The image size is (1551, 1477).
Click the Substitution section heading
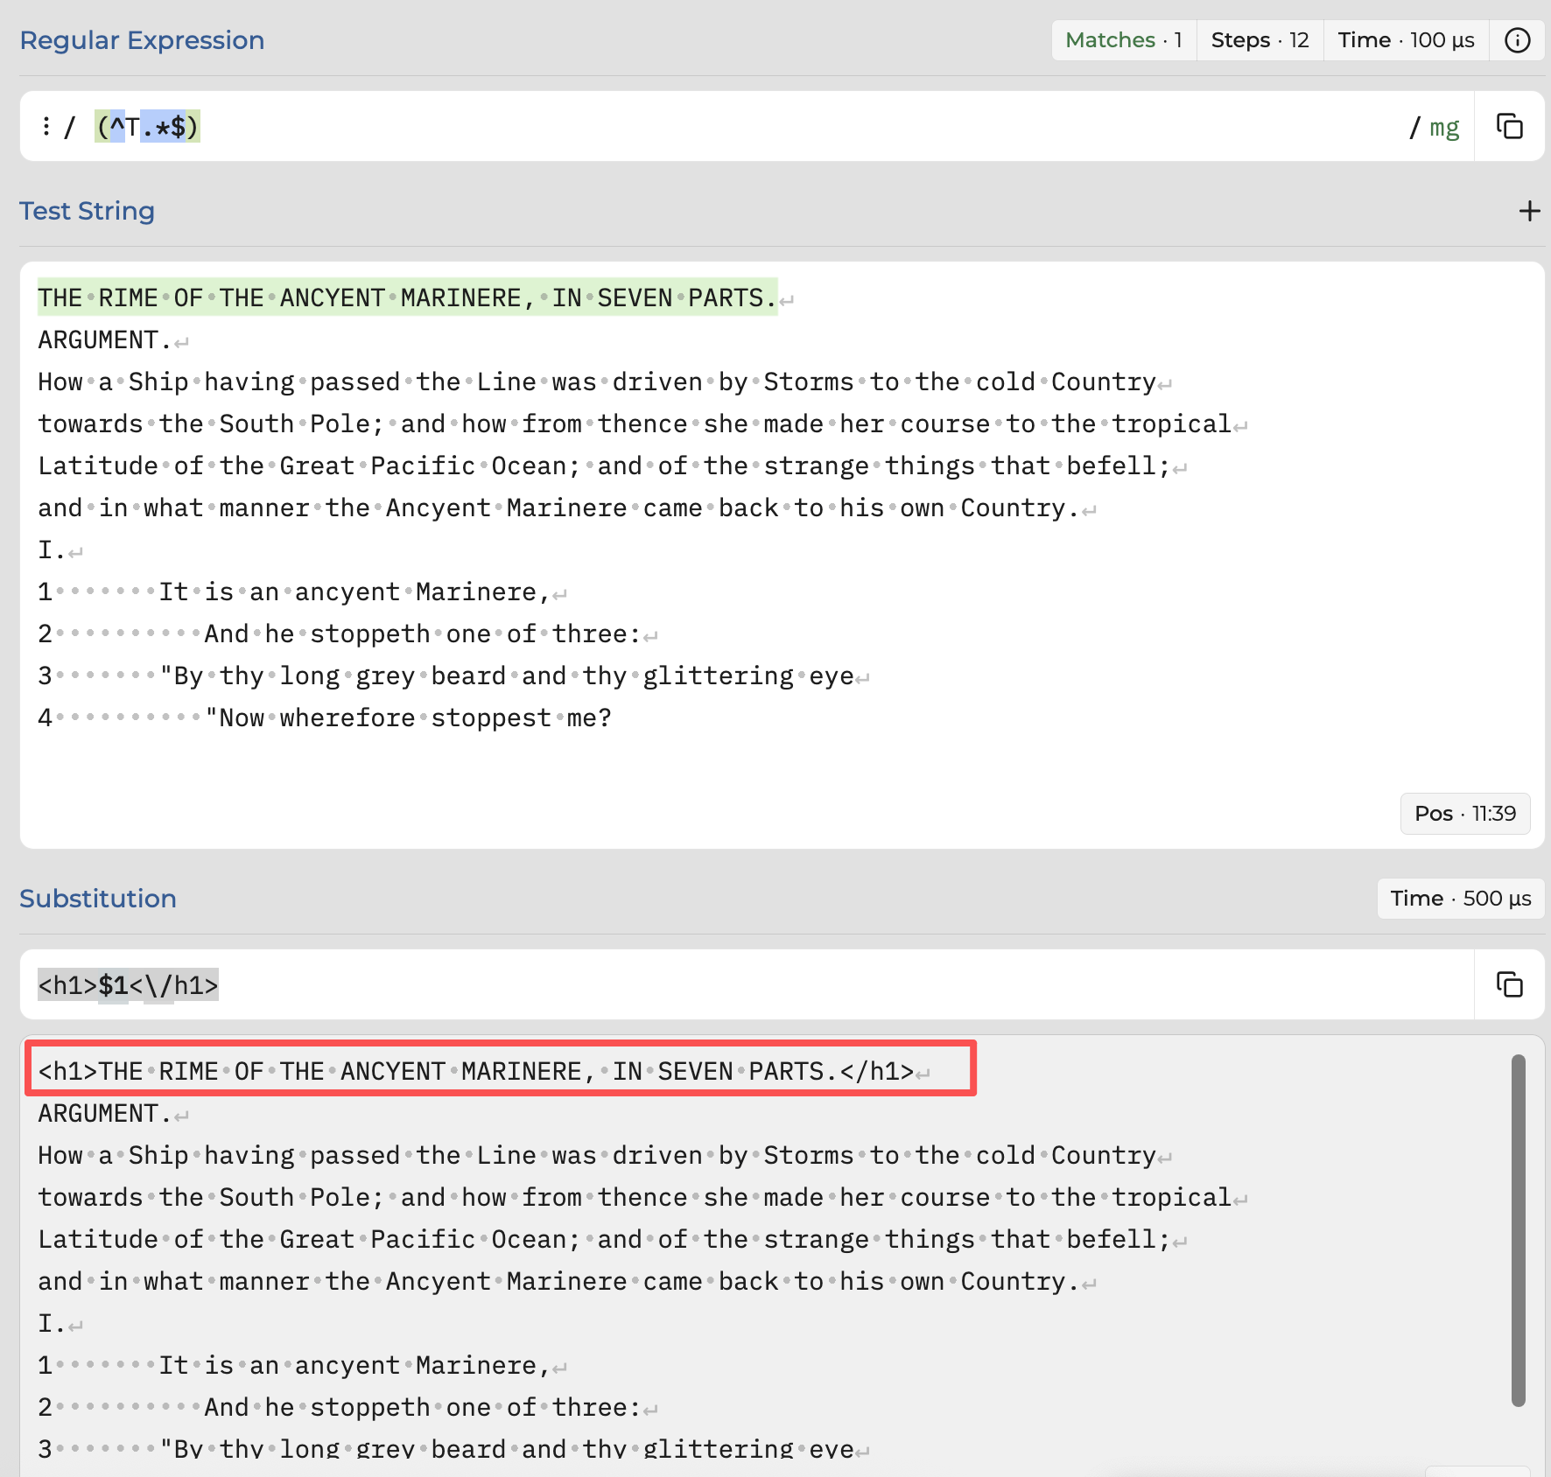click(98, 899)
